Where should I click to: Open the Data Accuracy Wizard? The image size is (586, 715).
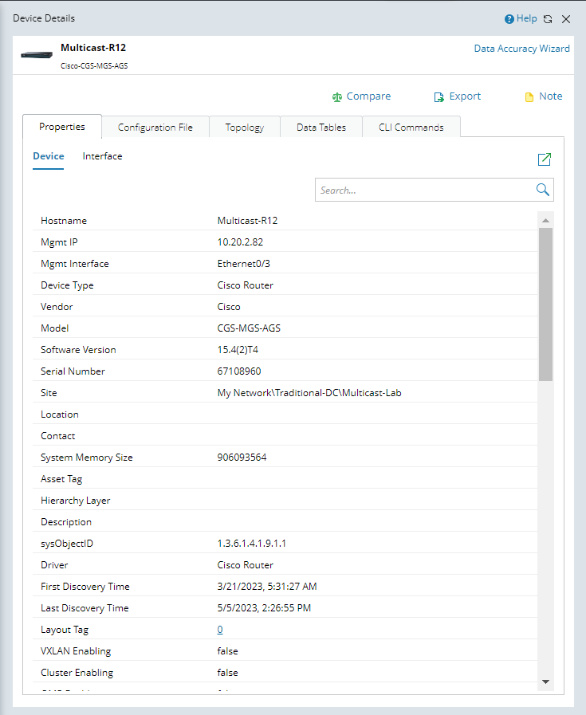(x=521, y=49)
